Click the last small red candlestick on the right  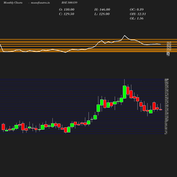[161, 110]
